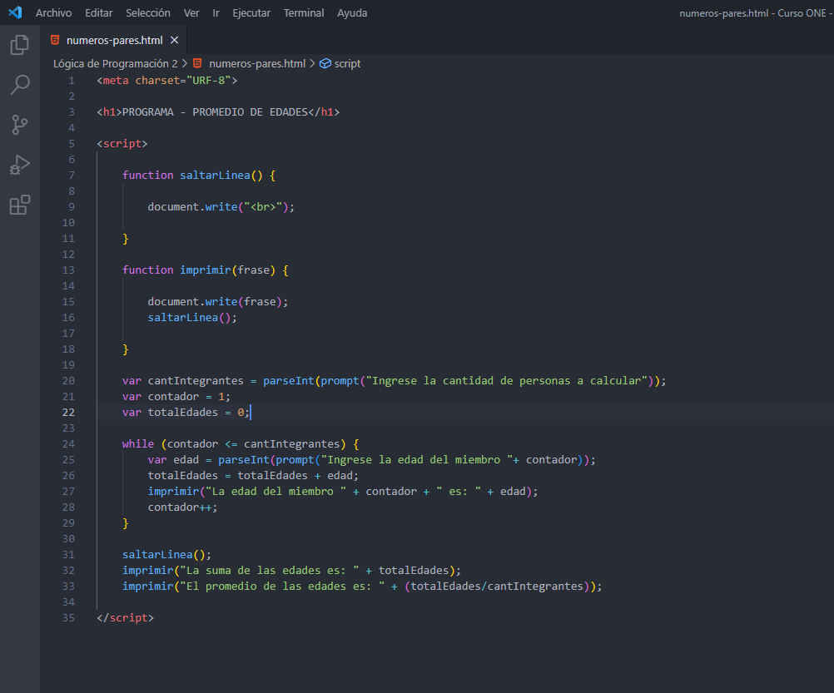The image size is (834, 693).
Task: Click line number 5 in gutter
Action: click(x=72, y=143)
